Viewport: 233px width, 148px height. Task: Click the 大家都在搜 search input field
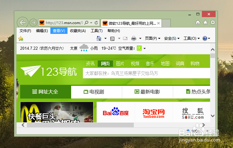(x=147, y=73)
